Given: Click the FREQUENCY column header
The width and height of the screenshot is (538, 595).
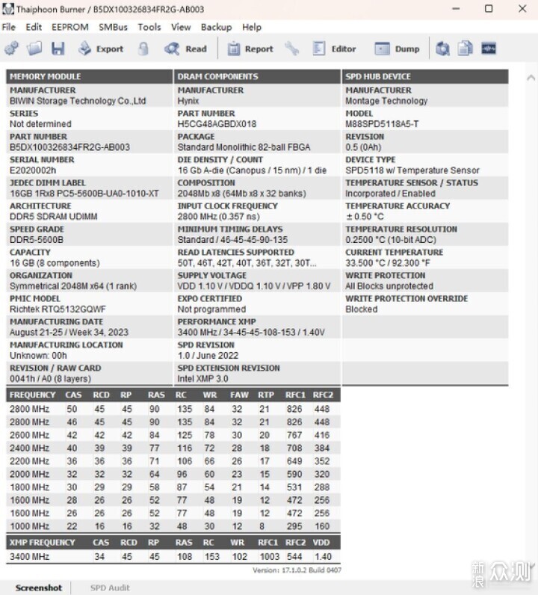Looking at the screenshot, I should click(x=33, y=395).
